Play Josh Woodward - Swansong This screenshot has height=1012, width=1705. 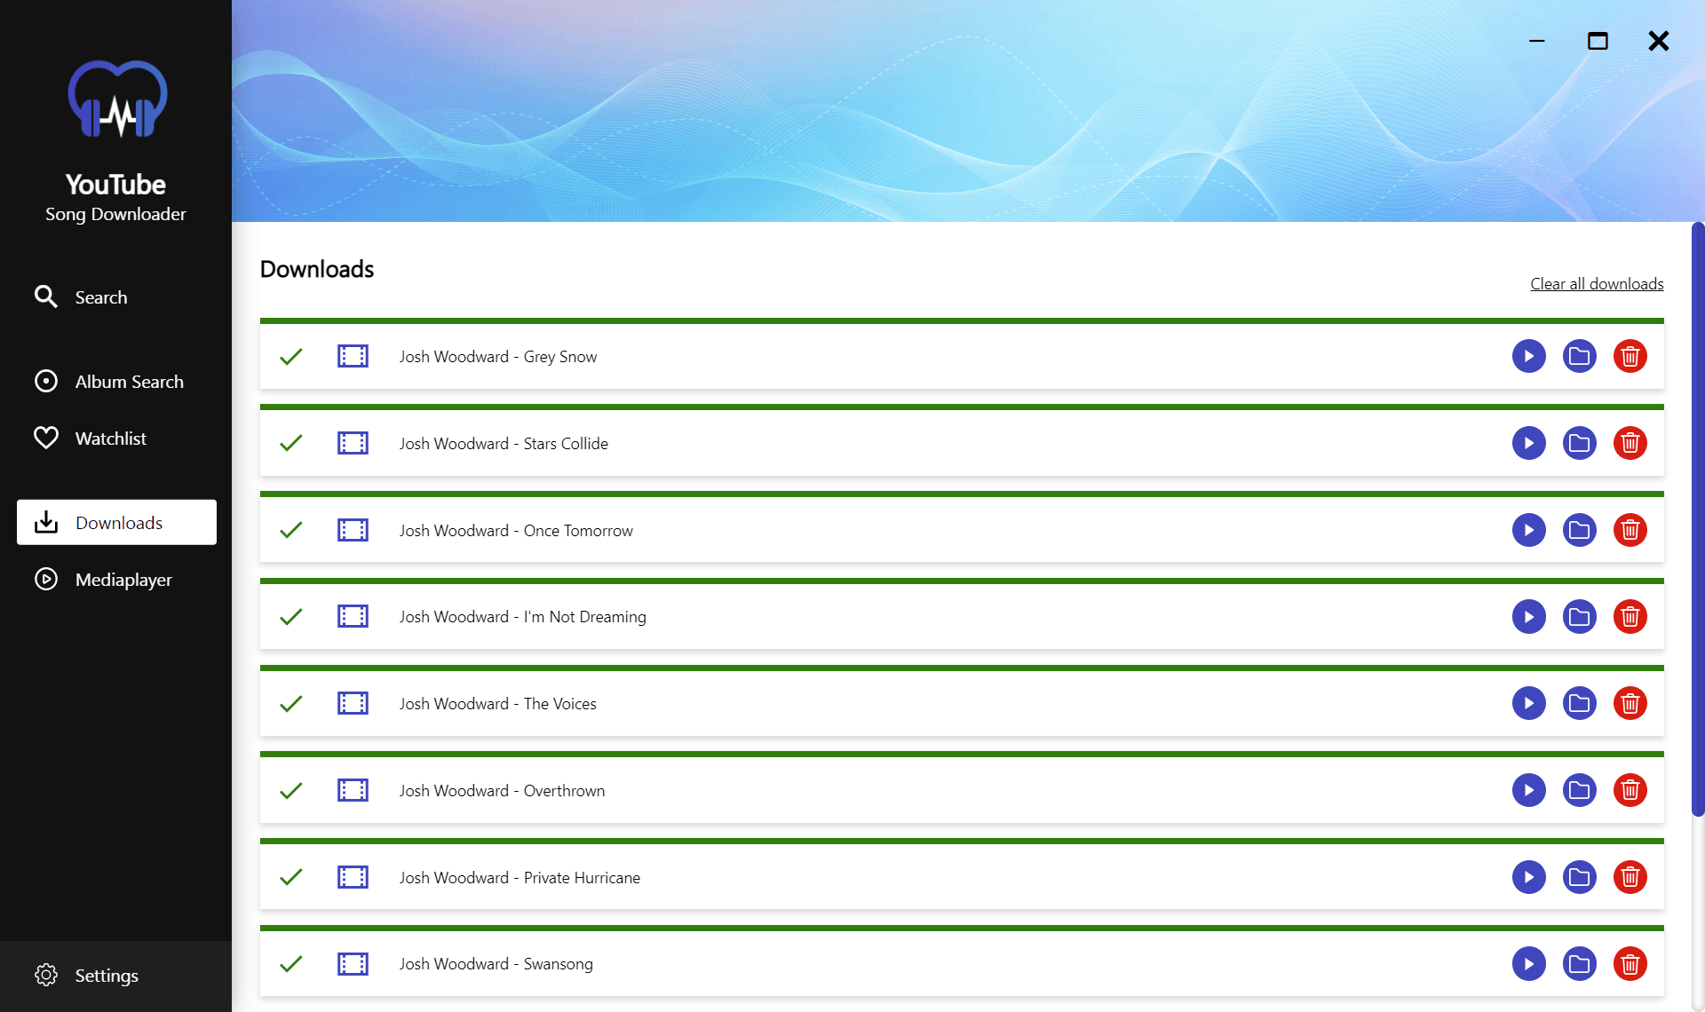(x=1528, y=964)
